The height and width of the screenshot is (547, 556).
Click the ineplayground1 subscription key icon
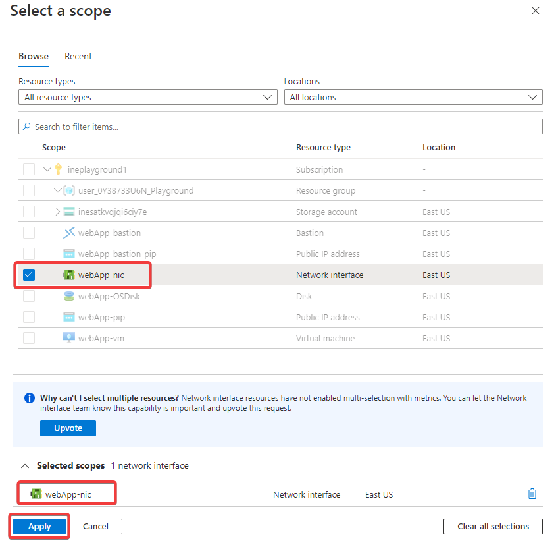[58, 169]
